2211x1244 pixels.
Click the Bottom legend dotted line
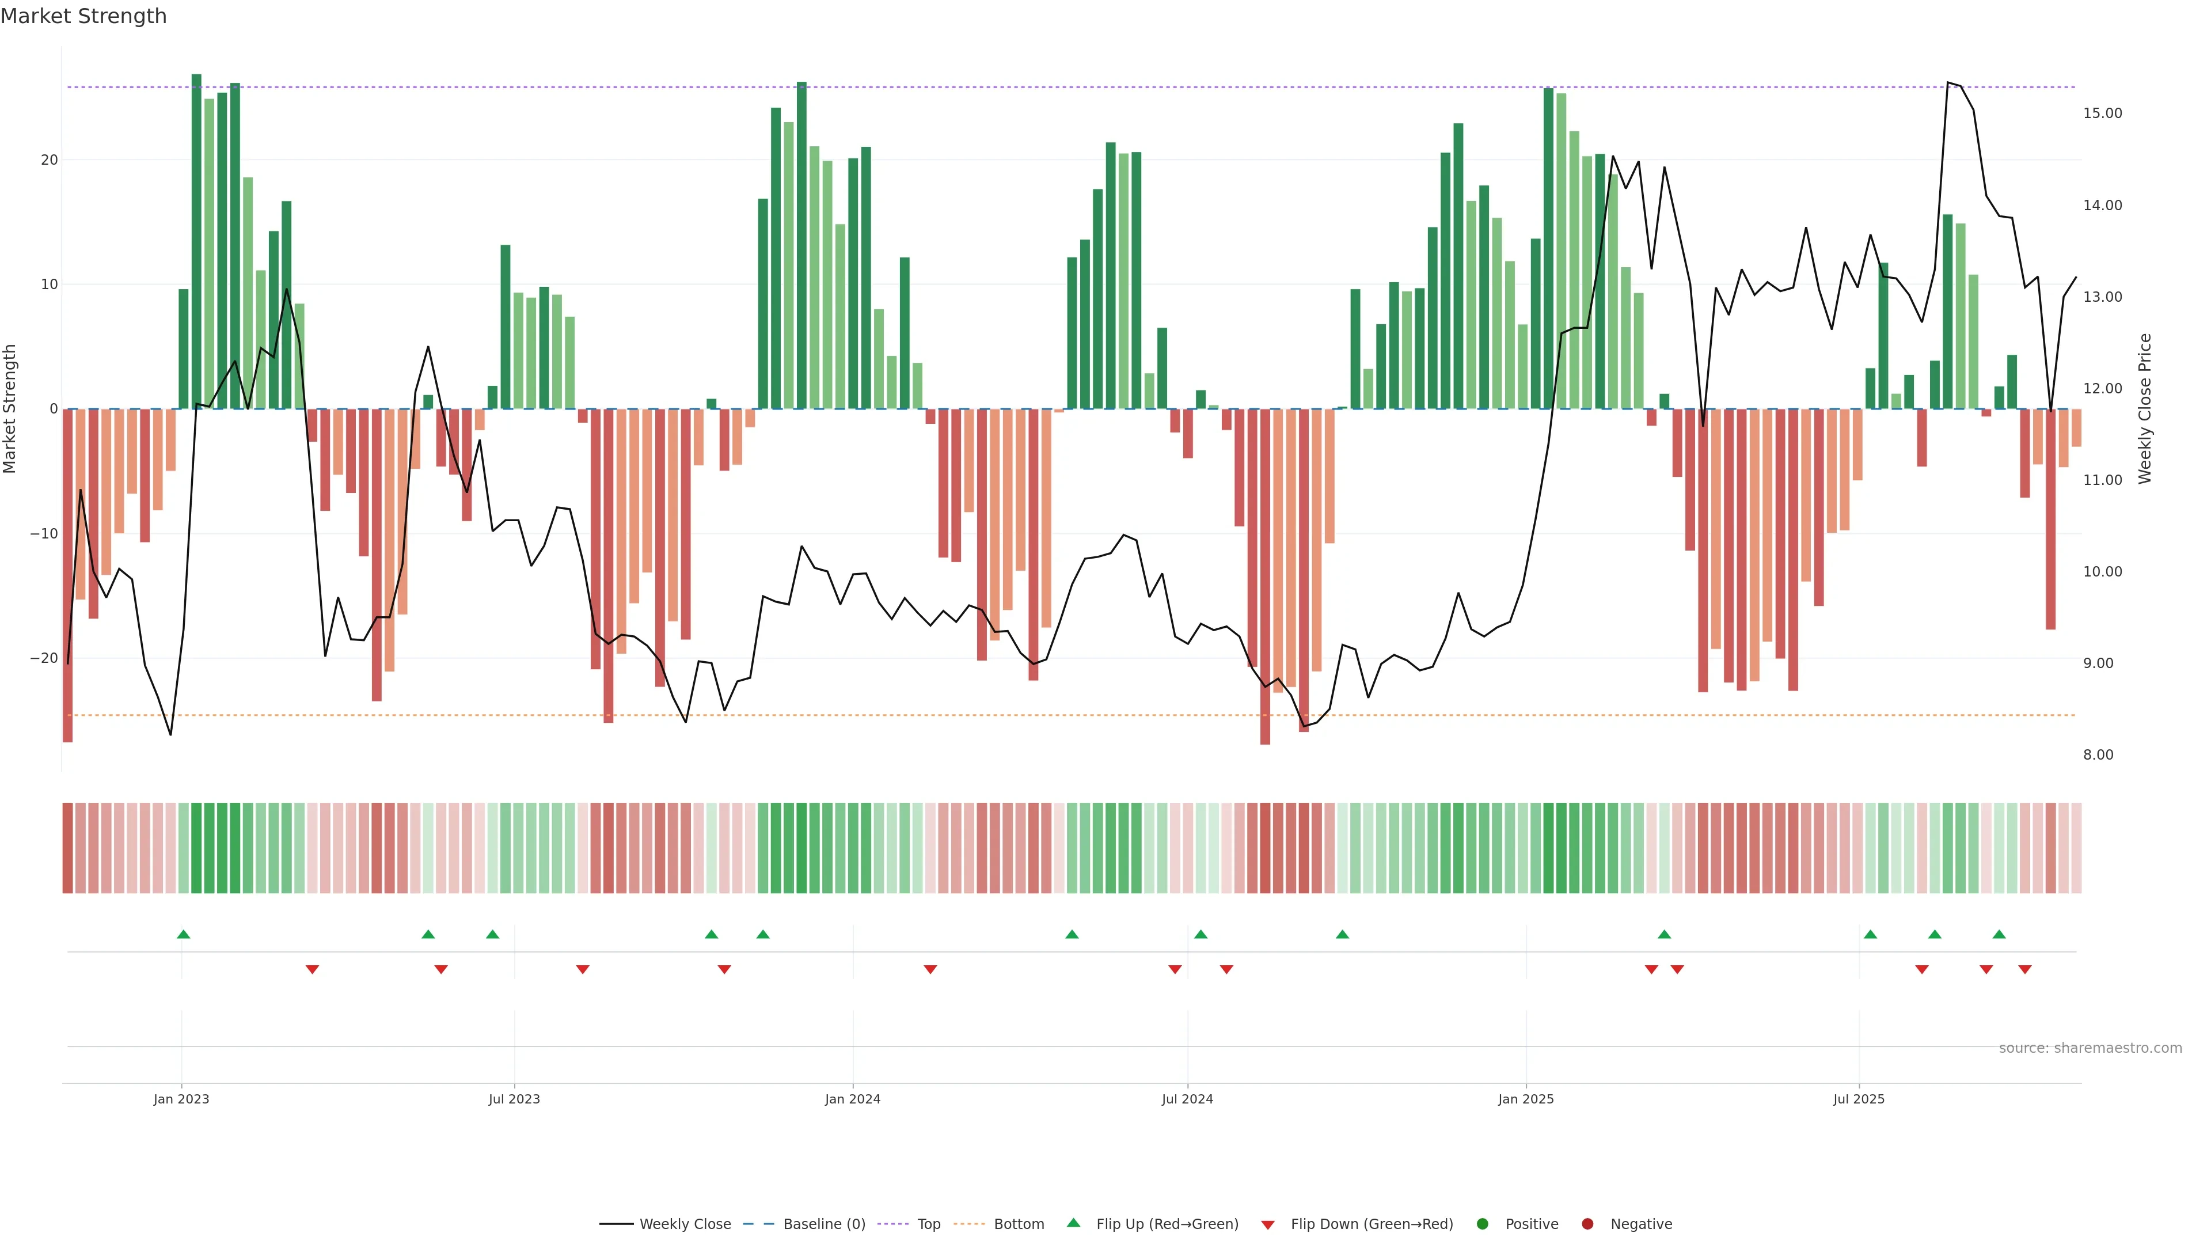[969, 1224]
